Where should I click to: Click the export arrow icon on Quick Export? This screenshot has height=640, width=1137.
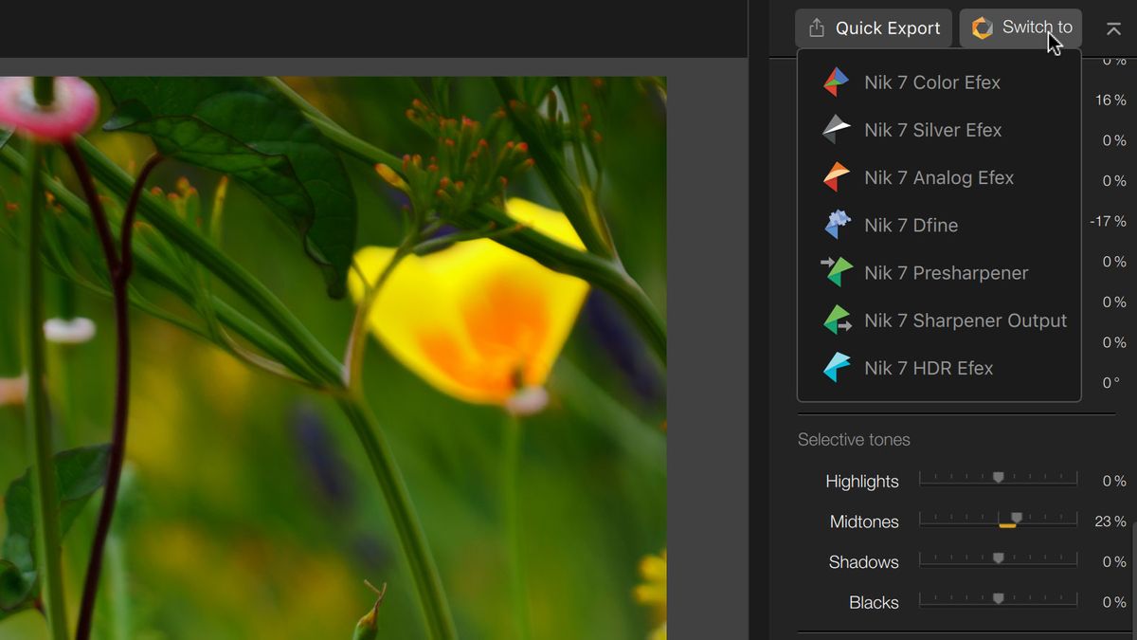click(816, 27)
